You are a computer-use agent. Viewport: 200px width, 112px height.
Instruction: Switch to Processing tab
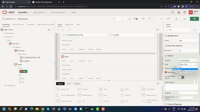(x=31, y=25)
